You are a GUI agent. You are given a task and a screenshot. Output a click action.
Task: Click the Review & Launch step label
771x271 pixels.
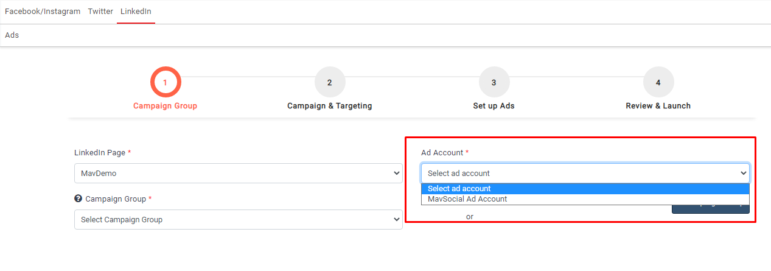point(658,106)
